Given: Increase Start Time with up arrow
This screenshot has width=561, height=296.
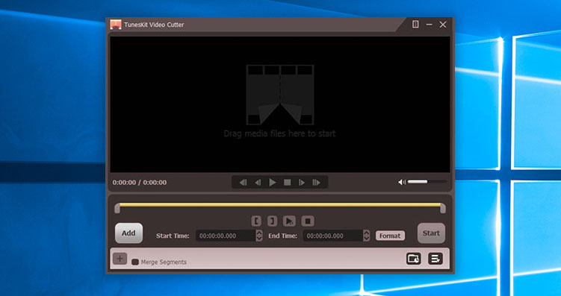Looking at the screenshot, I should point(259,233).
